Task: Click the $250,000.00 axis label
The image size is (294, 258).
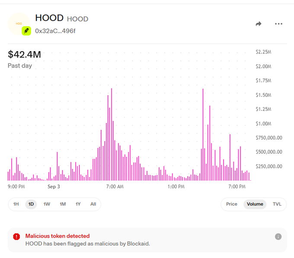Action: coord(269,166)
